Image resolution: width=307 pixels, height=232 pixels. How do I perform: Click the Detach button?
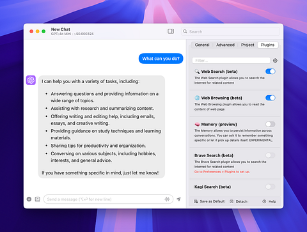click(239, 201)
